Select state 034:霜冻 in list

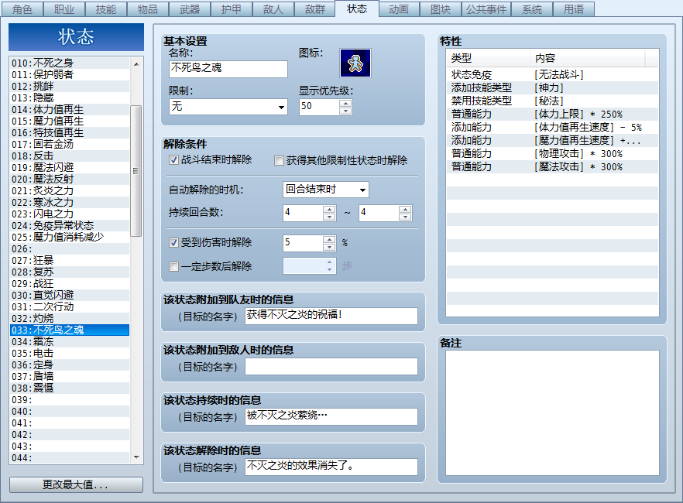coord(70,342)
